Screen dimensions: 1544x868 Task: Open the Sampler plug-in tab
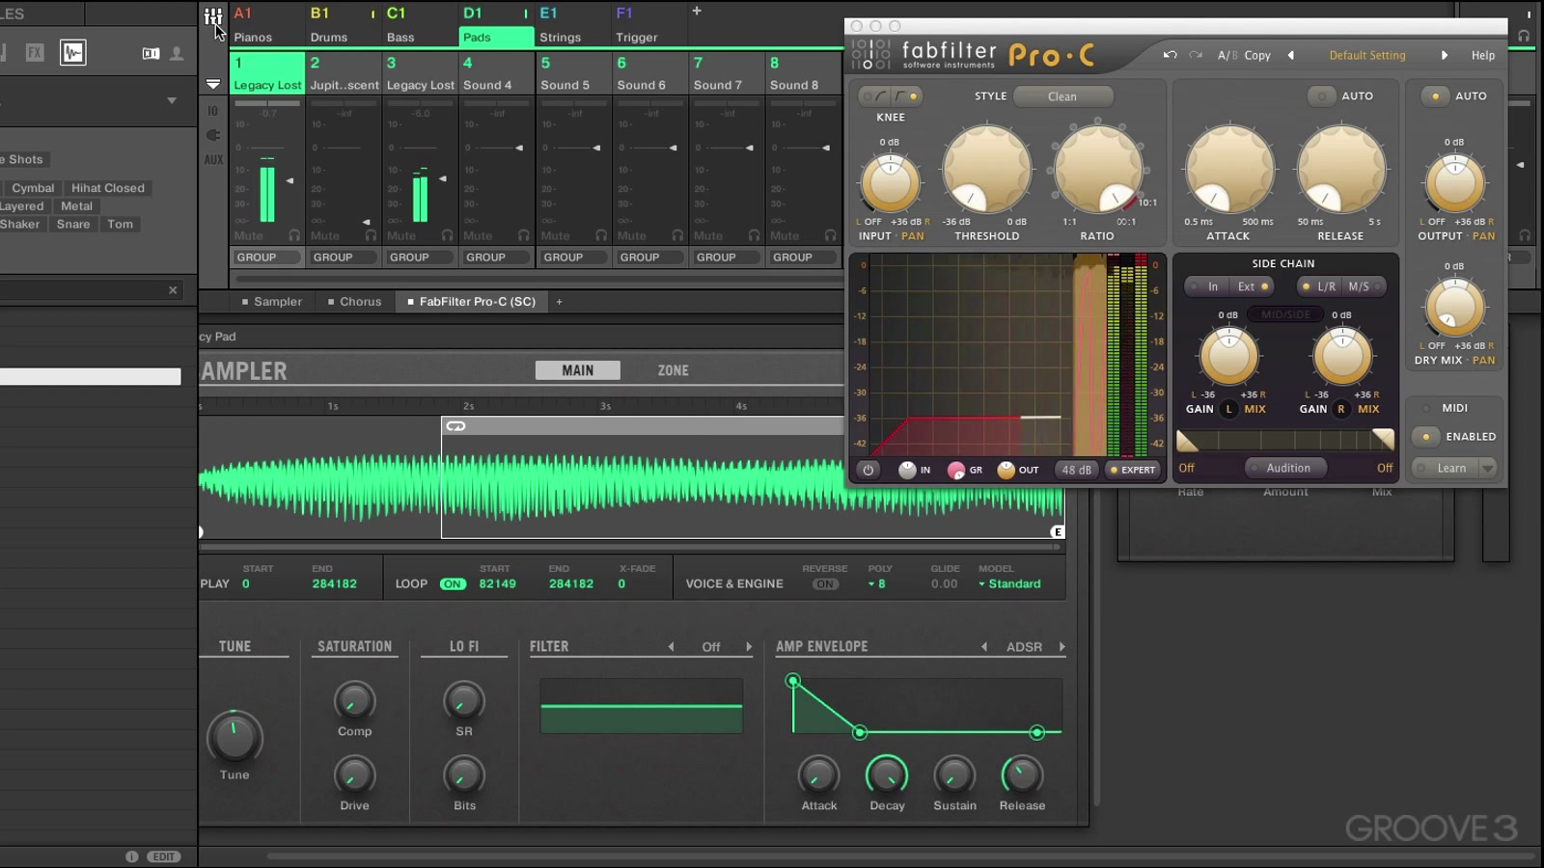(272, 302)
